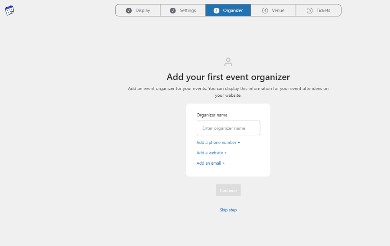Expand Add a website option

[211, 153]
